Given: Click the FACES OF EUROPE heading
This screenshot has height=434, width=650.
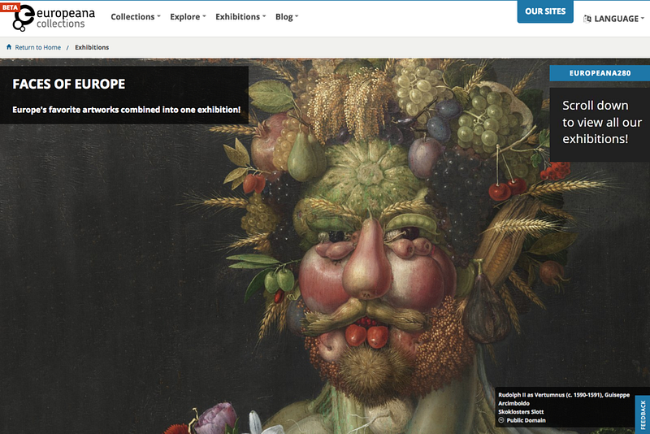Looking at the screenshot, I should [69, 85].
